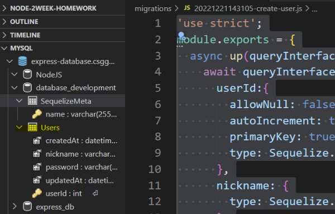Collapse the MYSQL section
This screenshot has width=335, height=214.
point(4,48)
